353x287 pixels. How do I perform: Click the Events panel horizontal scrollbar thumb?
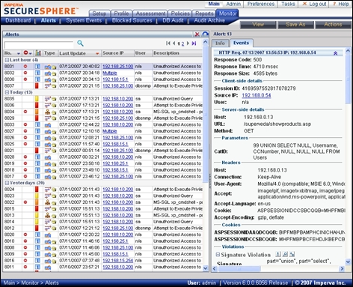click(239, 269)
